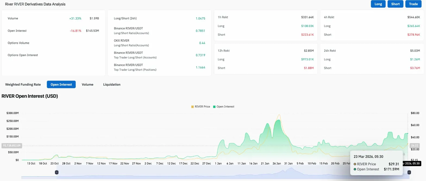Click the Long button
The width and height of the screenshot is (426, 181).
tap(378, 4)
